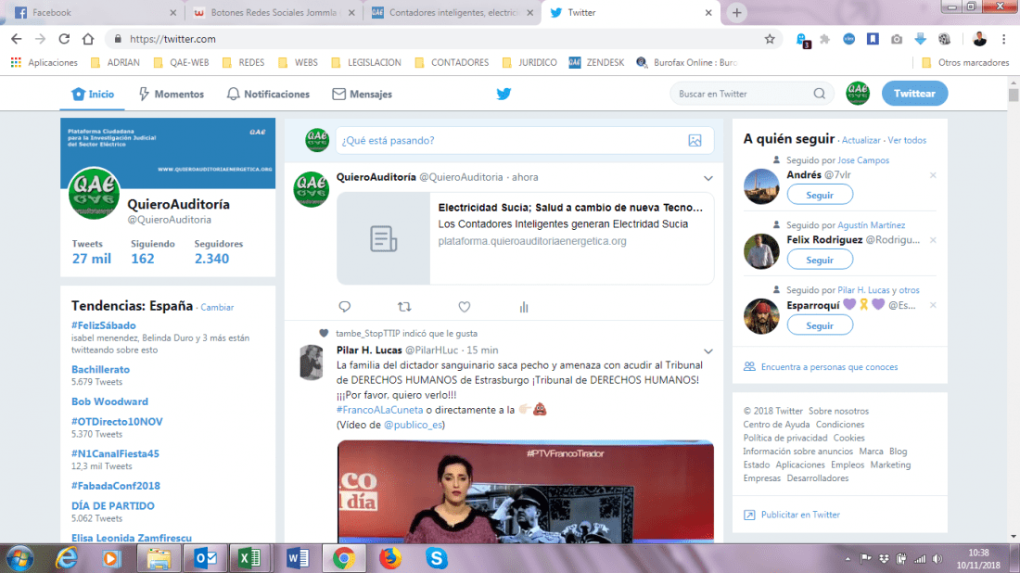Open the Chrome three-dot menu
The image size is (1020, 573).
[1003, 39]
